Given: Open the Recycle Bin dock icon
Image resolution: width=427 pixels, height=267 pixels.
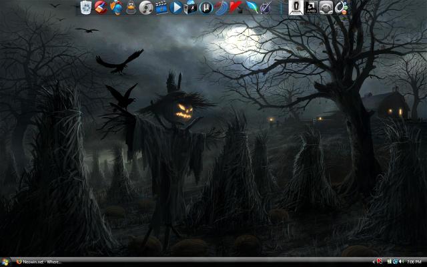Looking at the screenshot, I should [86, 7].
